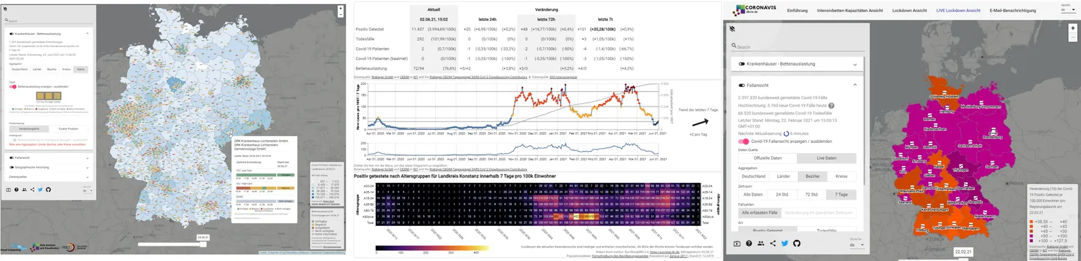Collapse Krankenhäuser - Bettenauslastung section in left panel

[87, 33]
